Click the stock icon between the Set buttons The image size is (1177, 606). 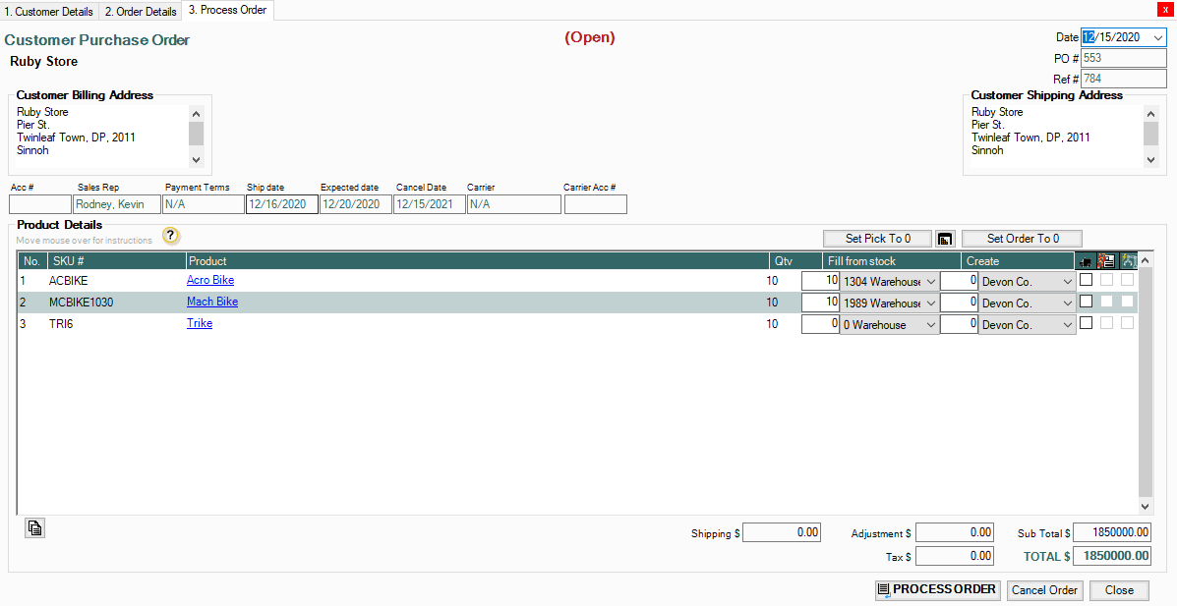[x=945, y=239]
